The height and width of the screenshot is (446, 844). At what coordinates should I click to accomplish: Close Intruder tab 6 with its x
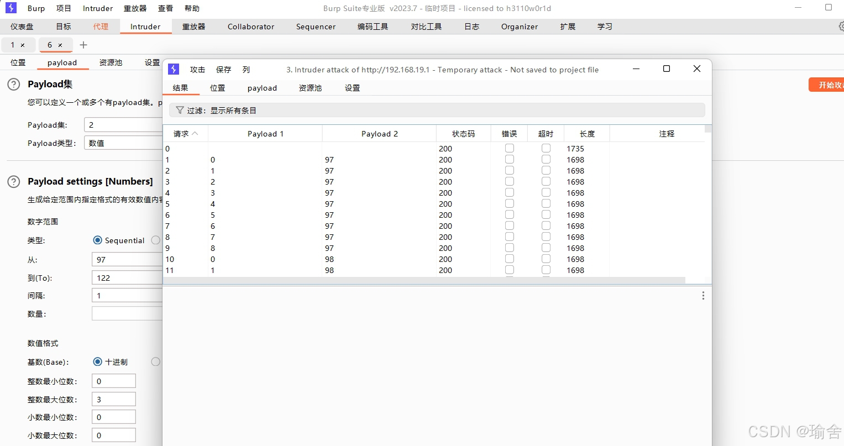pos(60,45)
